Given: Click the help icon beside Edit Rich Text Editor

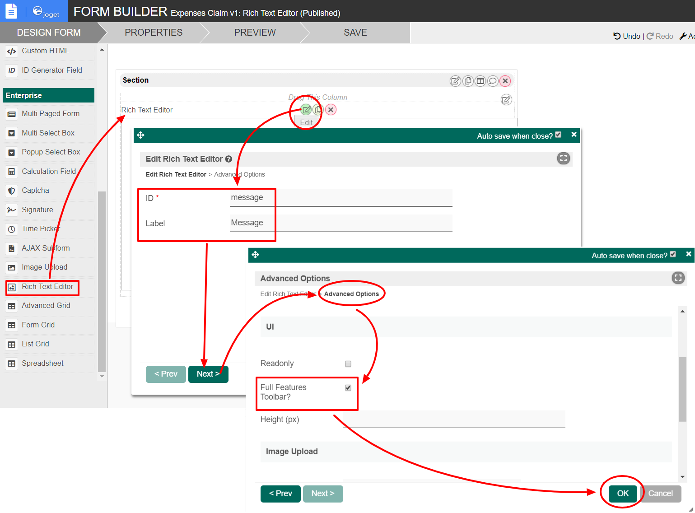Looking at the screenshot, I should pyautogui.click(x=229, y=159).
